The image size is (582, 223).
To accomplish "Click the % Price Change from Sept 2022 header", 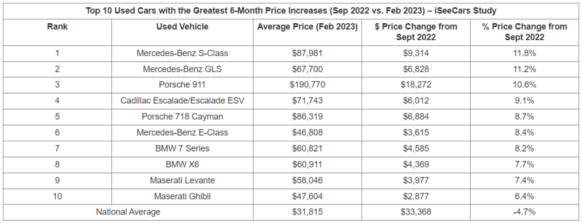I will point(525,32).
